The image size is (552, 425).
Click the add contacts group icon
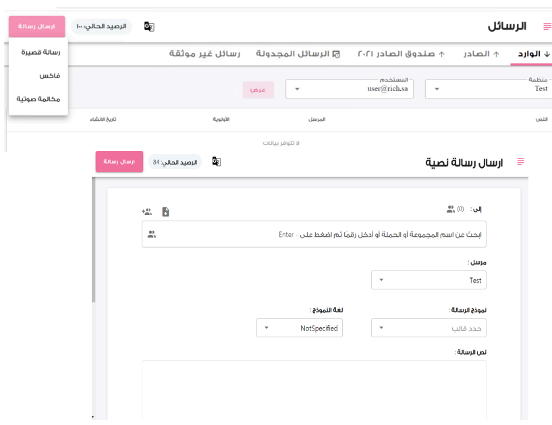[146, 212]
